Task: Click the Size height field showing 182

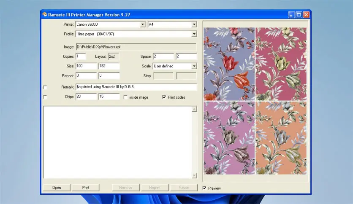Action: [x=109, y=66]
